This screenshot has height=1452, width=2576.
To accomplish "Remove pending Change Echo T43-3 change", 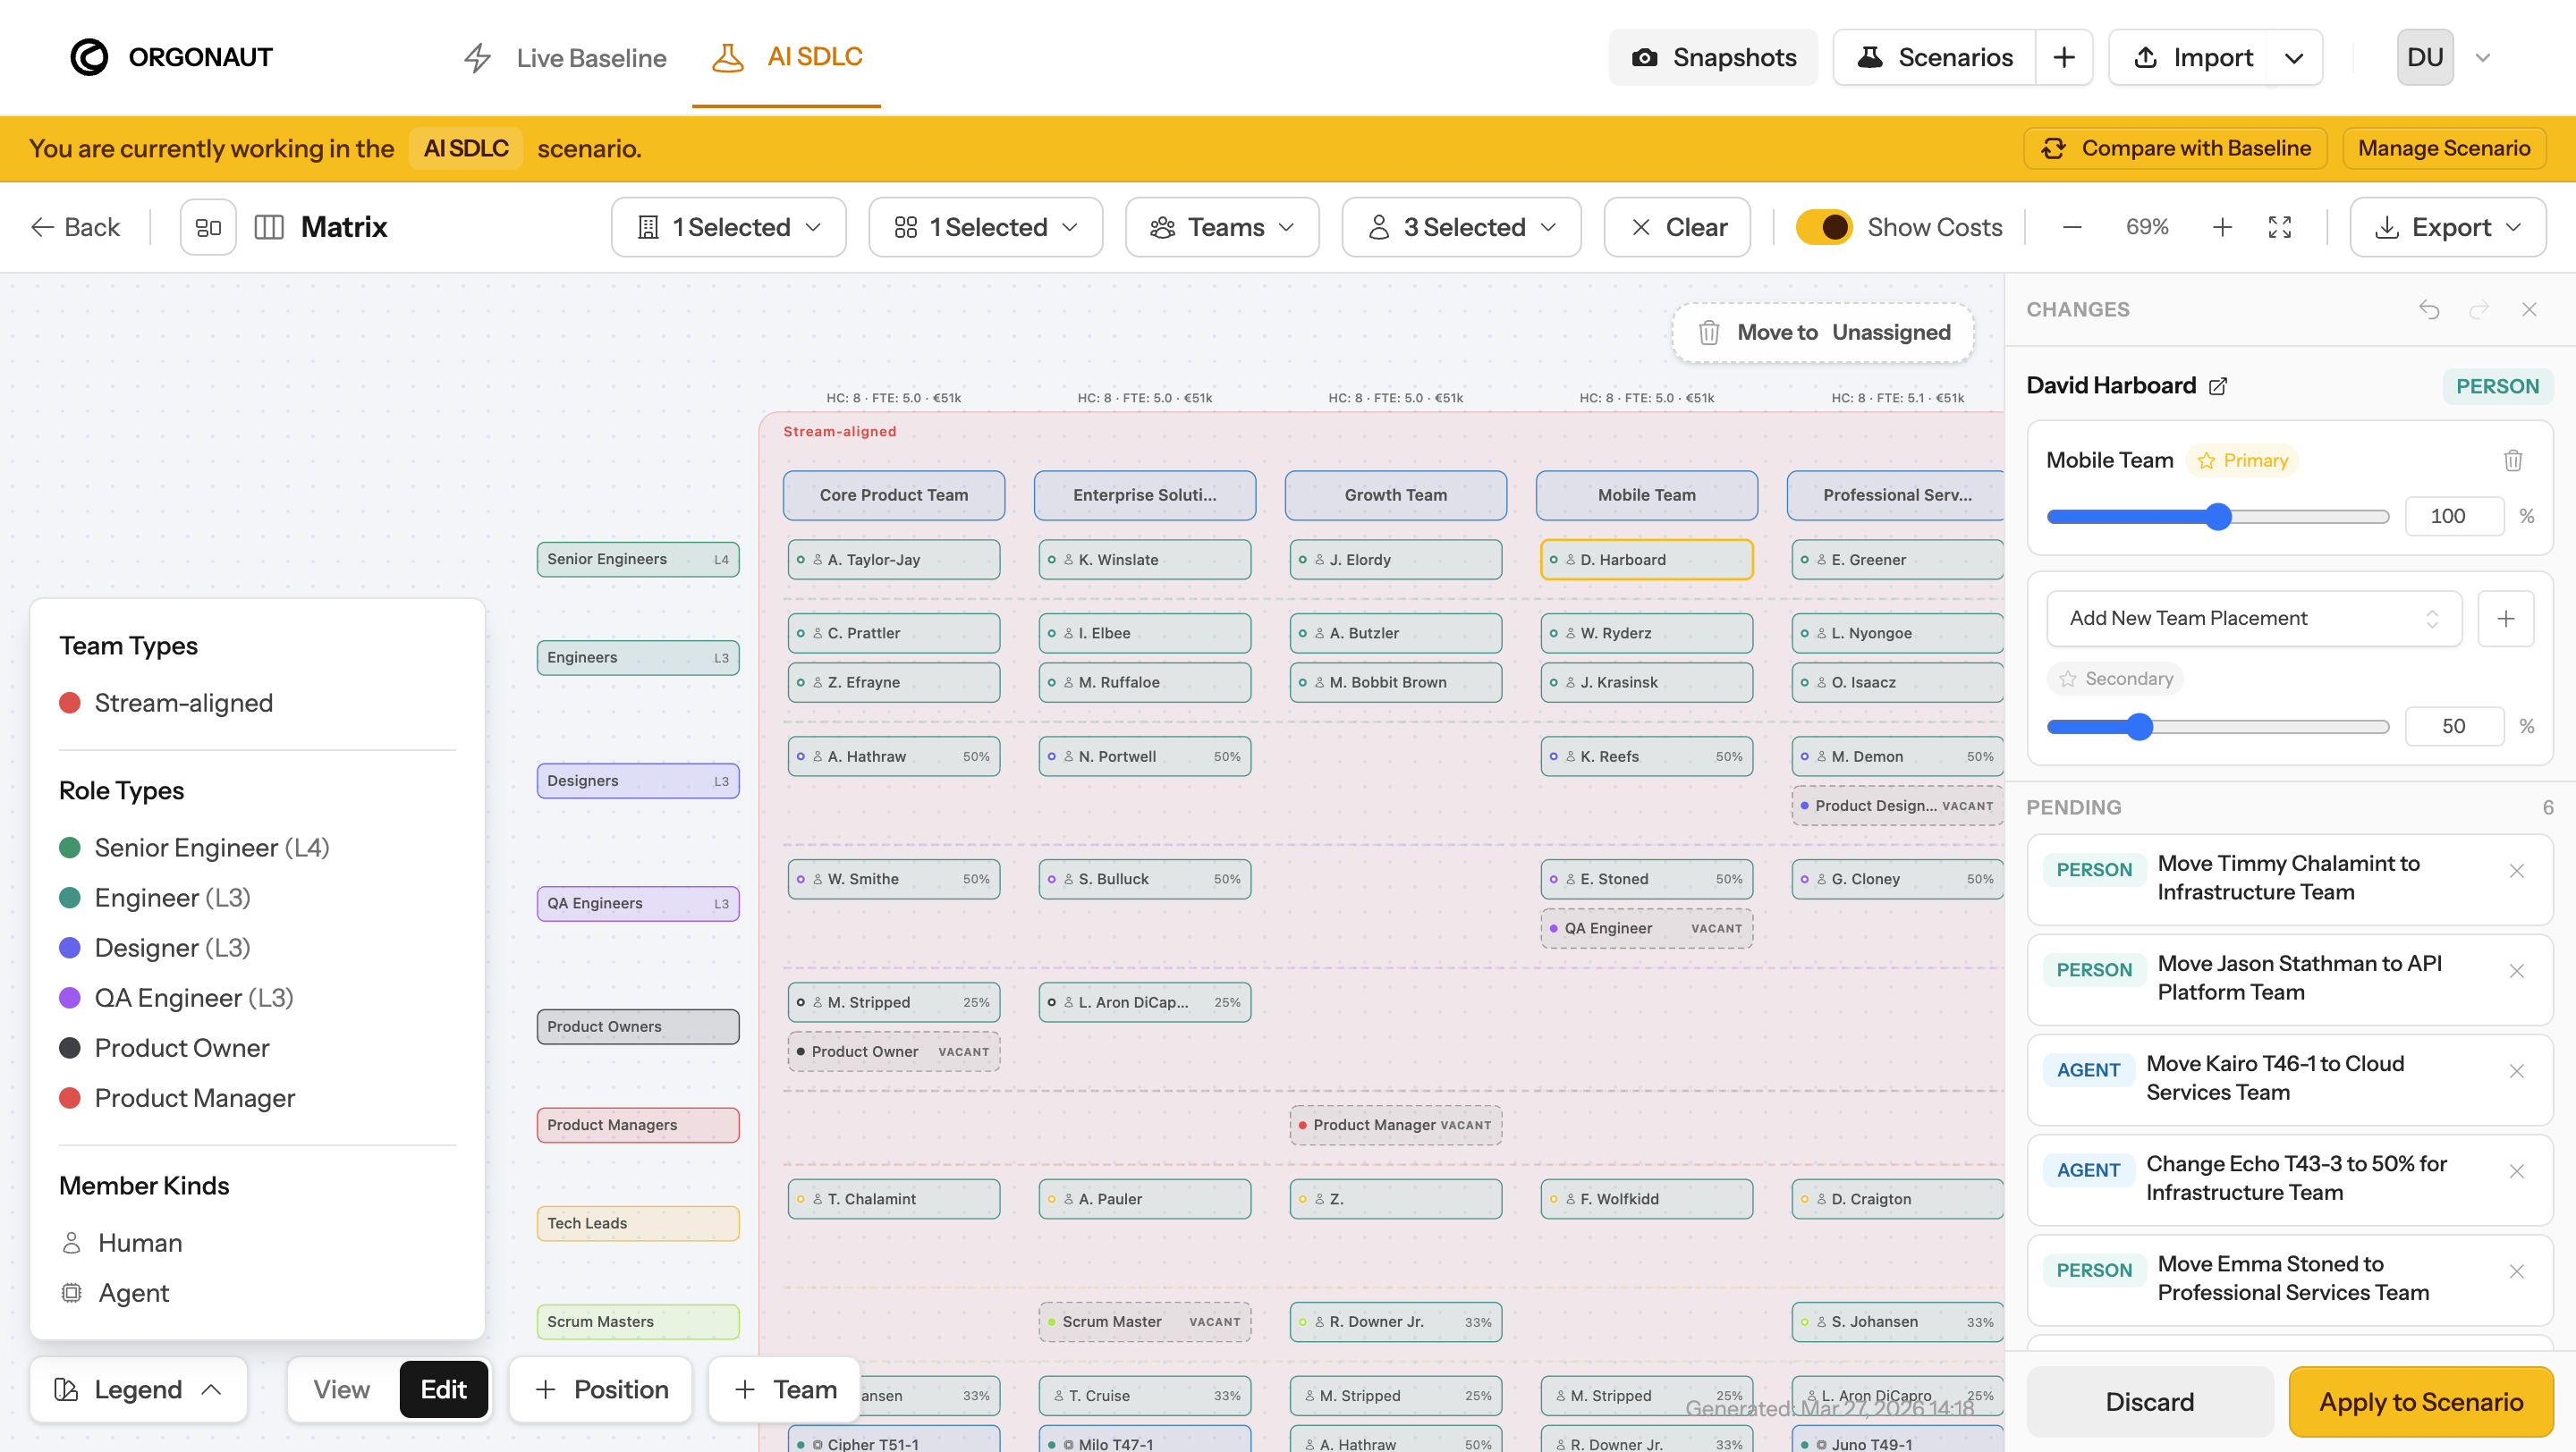I will pyautogui.click(x=2517, y=1171).
